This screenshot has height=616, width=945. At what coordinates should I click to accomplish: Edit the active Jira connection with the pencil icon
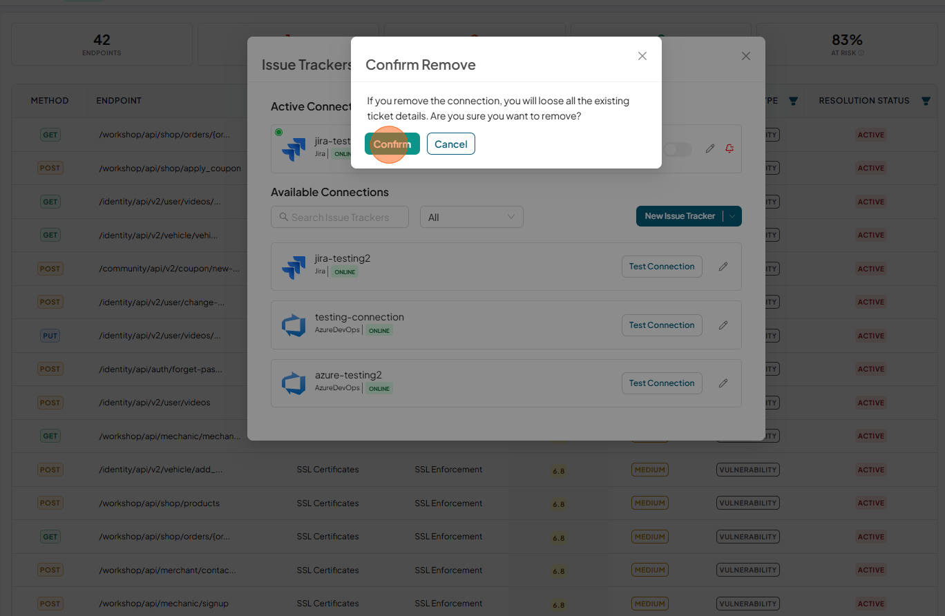click(710, 148)
